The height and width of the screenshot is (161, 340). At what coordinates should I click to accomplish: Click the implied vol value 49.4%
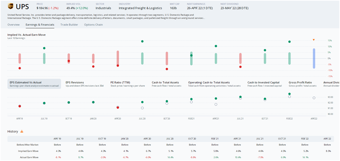pyautogui.click(x=70, y=8)
